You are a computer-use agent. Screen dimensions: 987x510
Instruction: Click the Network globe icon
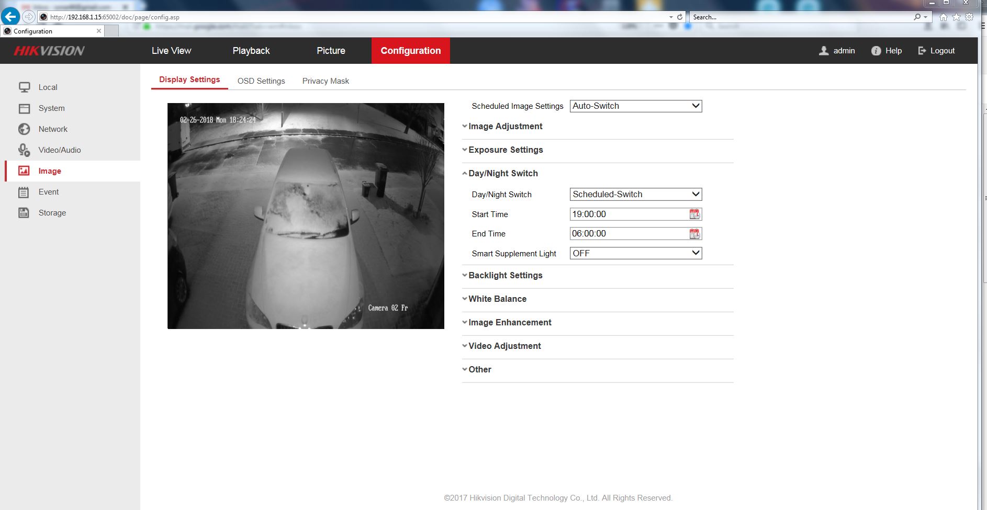[x=24, y=129]
